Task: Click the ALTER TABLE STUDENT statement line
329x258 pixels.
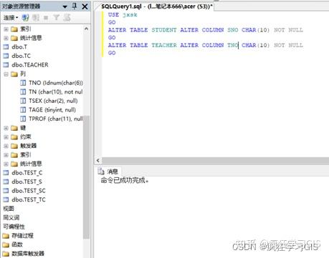Action: (x=206, y=30)
